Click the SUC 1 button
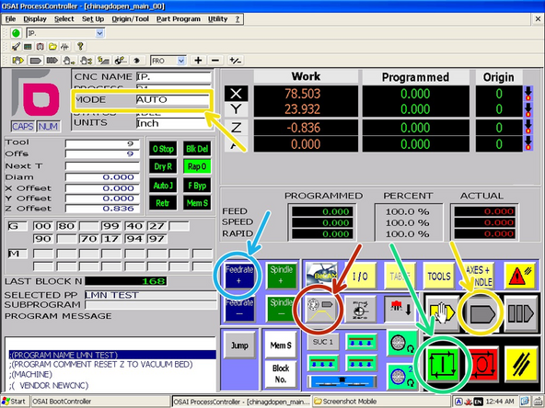 coord(322,342)
